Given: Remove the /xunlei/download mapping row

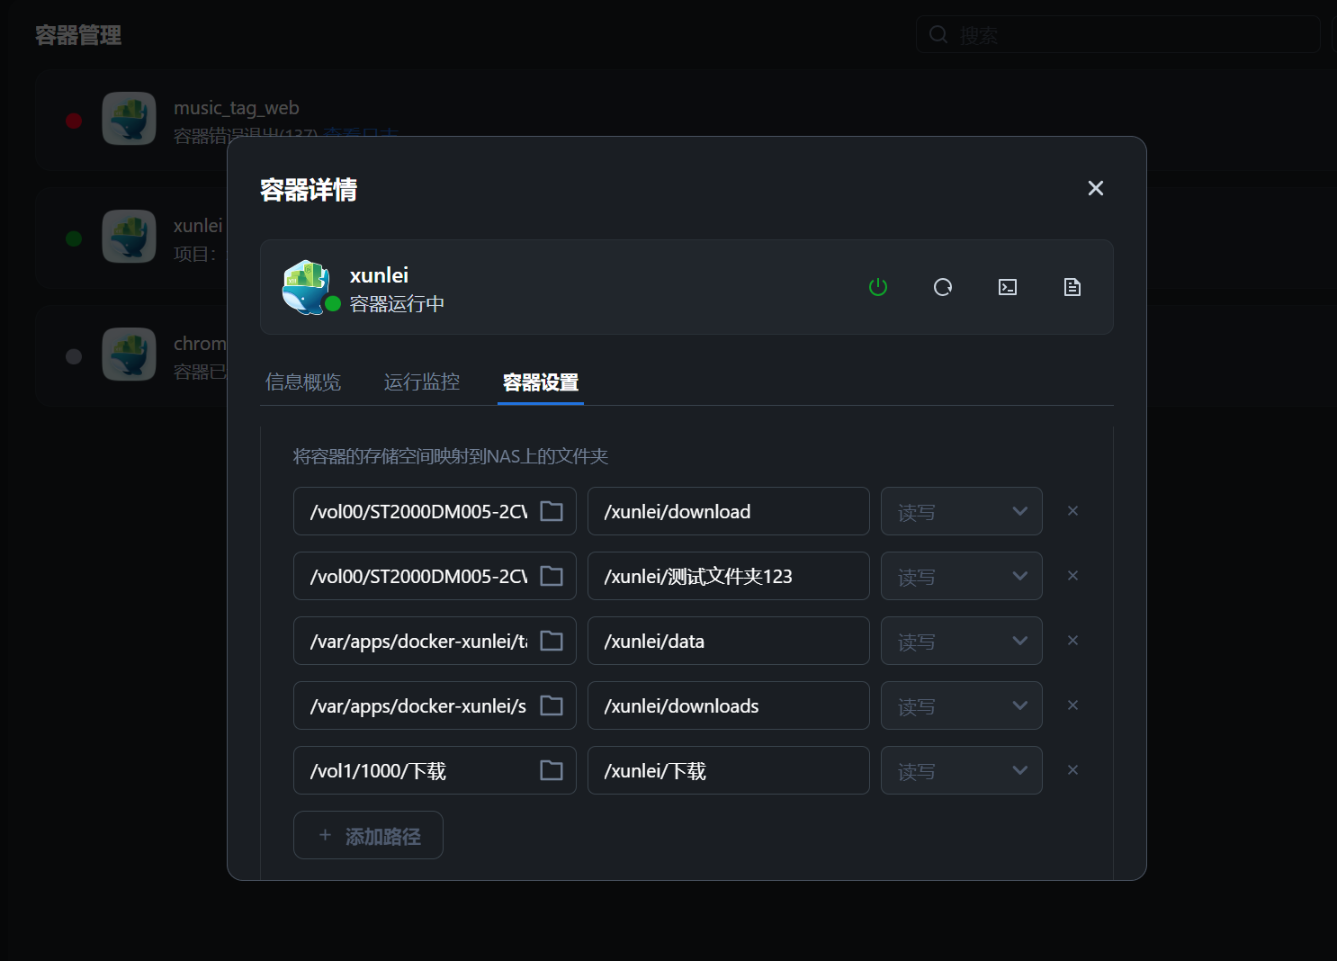Looking at the screenshot, I should pos(1072,511).
